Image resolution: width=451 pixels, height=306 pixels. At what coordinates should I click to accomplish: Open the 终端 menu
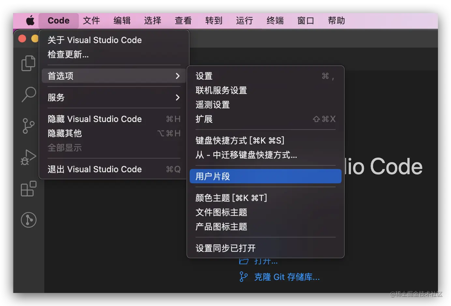pyautogui.click(x=275, y=21)
